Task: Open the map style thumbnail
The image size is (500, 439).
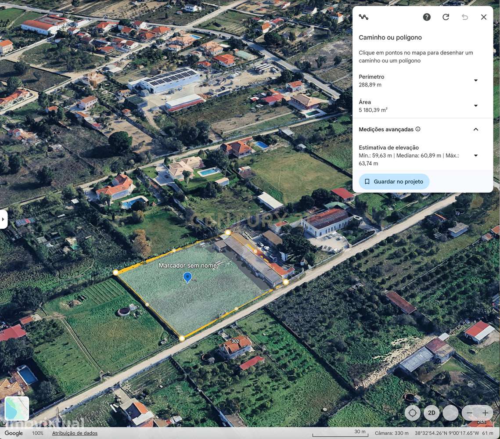Action: click(17, 408)
